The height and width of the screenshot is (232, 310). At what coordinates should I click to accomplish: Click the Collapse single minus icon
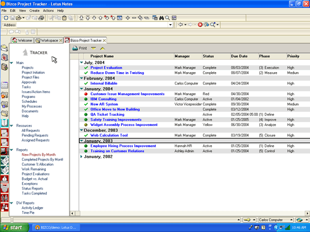[x=134, y=18]
